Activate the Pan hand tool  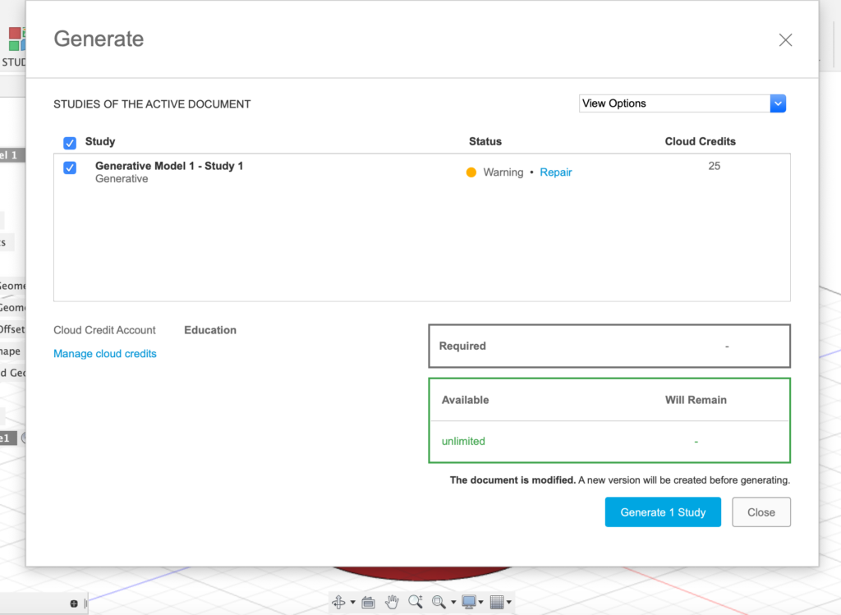pyautogui.click(x=393, y=602)
